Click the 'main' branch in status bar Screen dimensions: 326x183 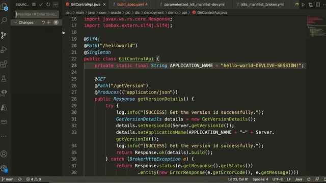click(8, 179)
